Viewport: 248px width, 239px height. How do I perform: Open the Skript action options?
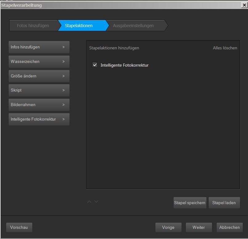point(39,90)
